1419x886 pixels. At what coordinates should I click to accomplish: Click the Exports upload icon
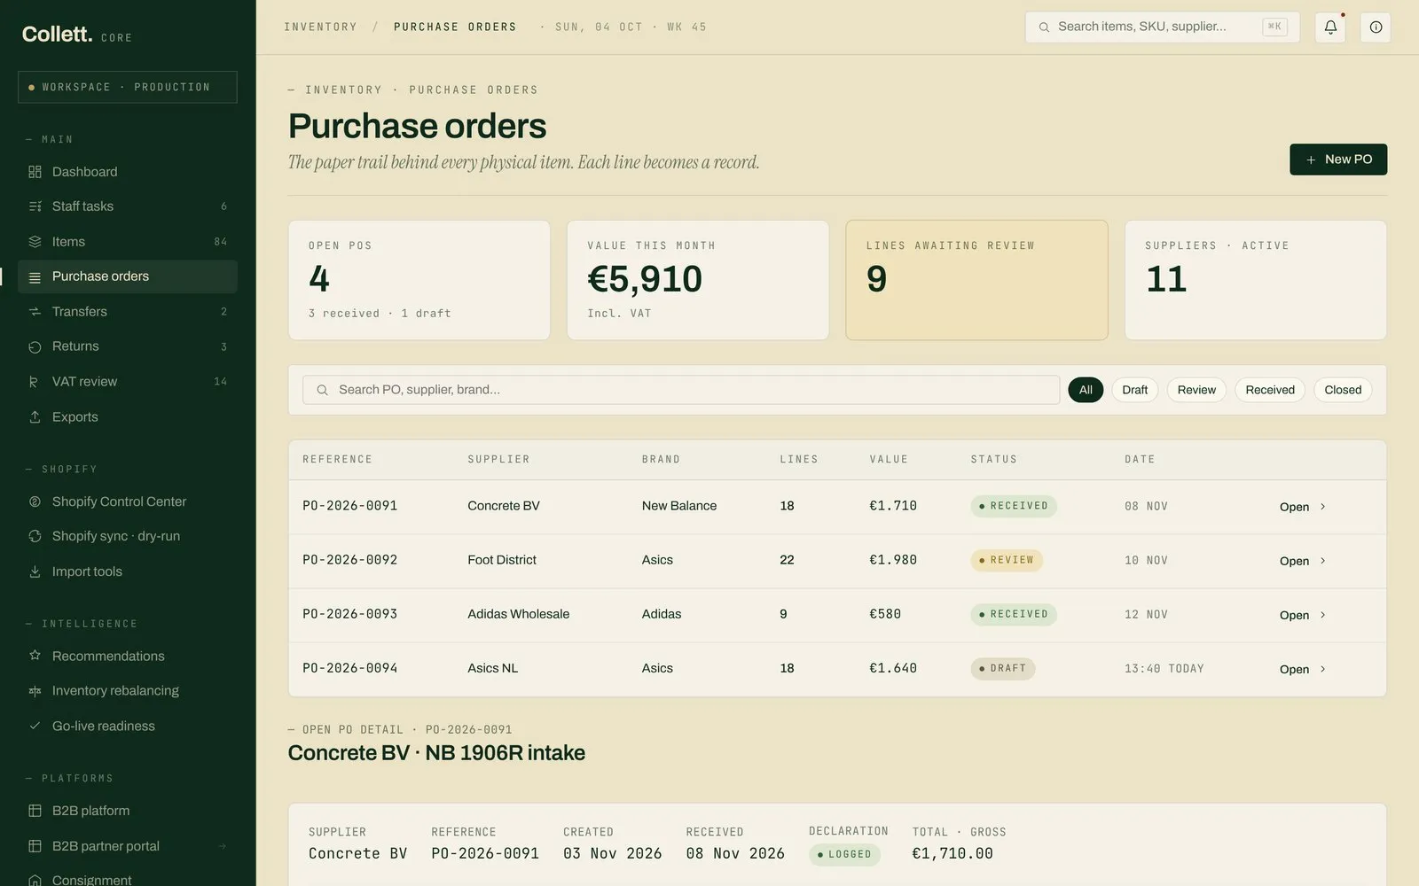[x=35, y=417]
